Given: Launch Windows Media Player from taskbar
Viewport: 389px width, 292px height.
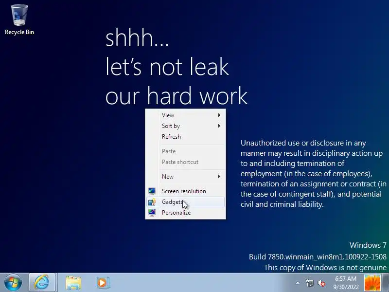Looking at the screenshot, I should [103, 283].
